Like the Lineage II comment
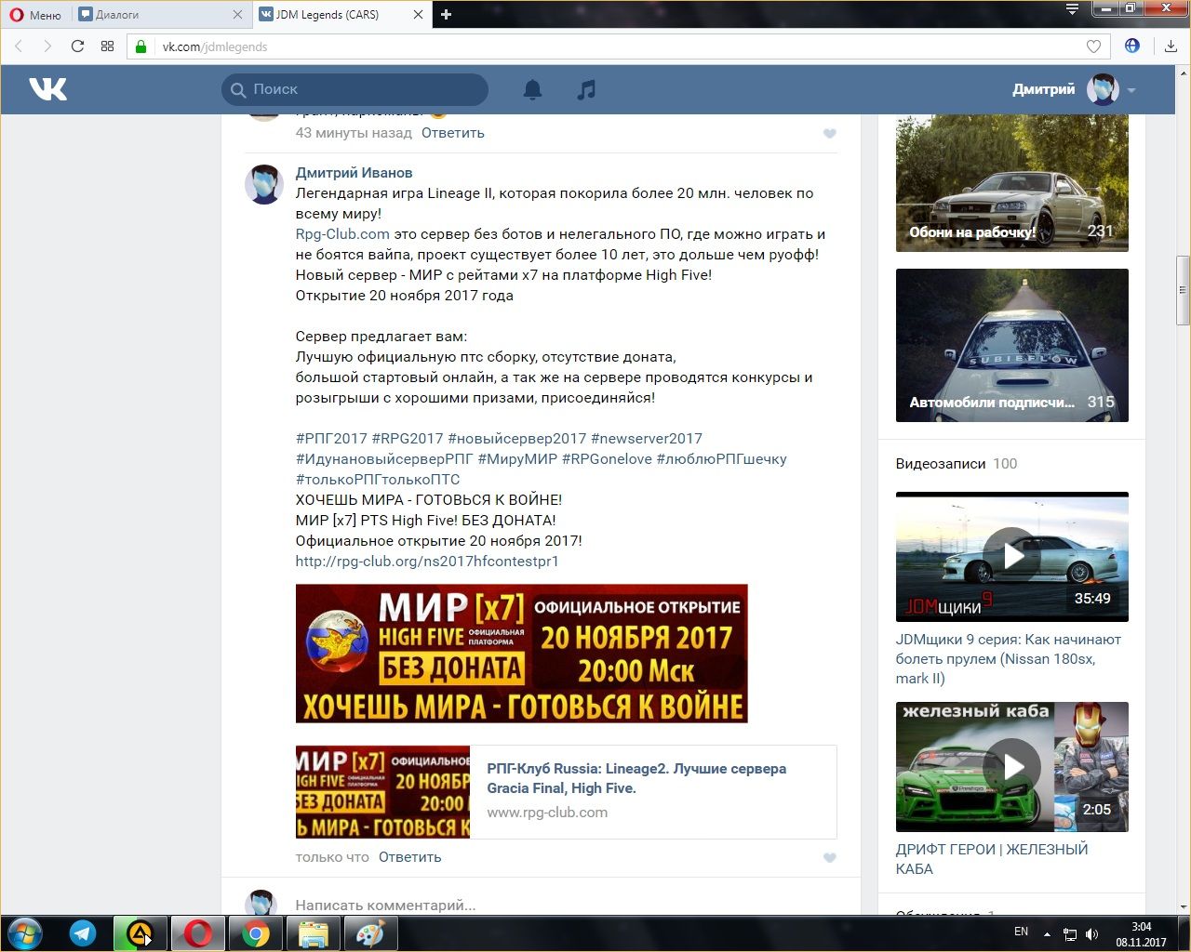Viewport: 1191px width, 952px height. pyautogui.click(x=830, y=858)
